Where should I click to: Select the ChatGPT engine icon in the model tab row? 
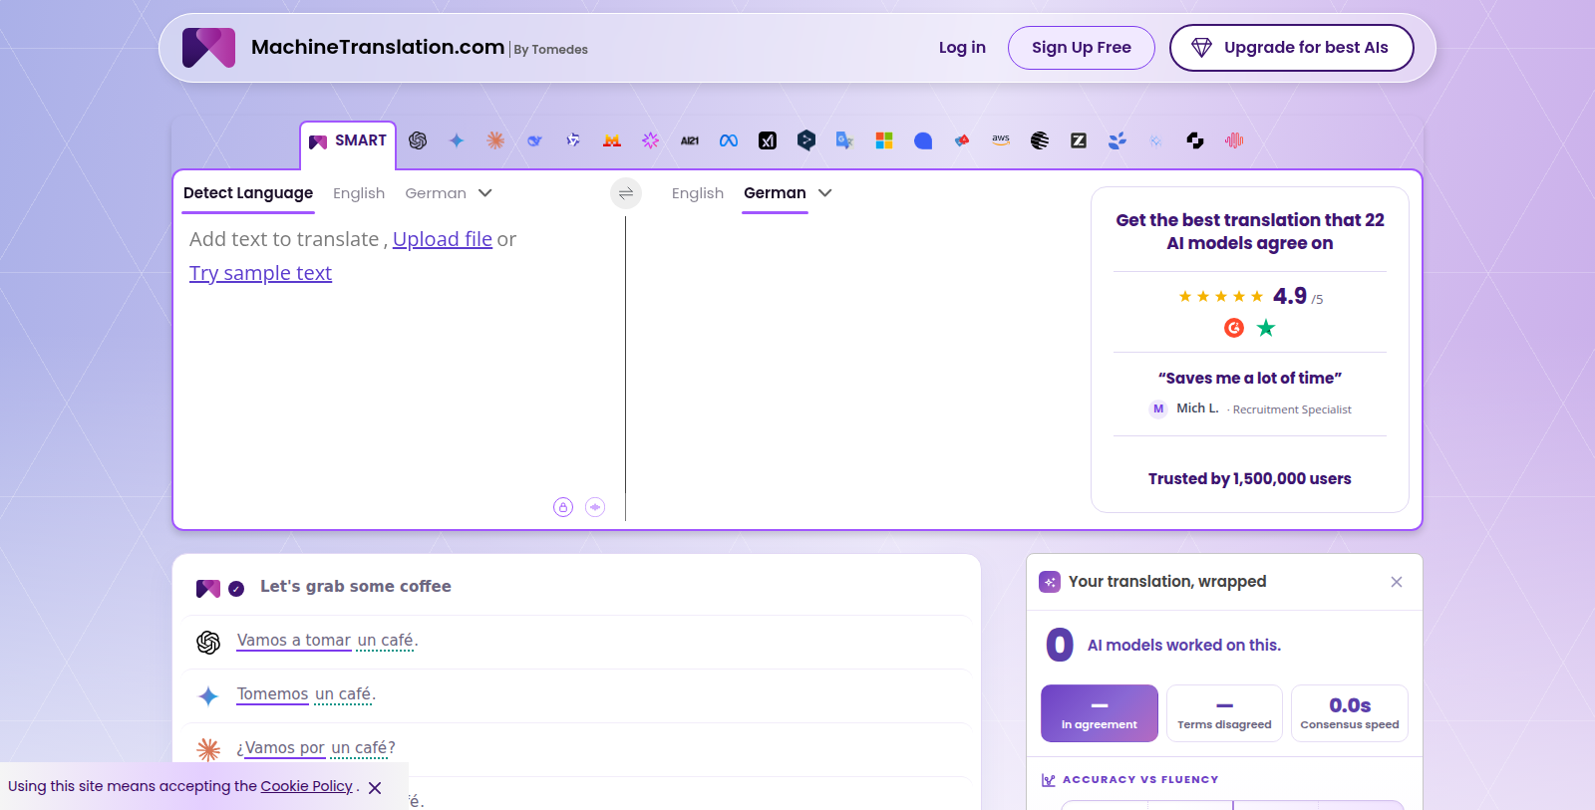pos(418,140)
